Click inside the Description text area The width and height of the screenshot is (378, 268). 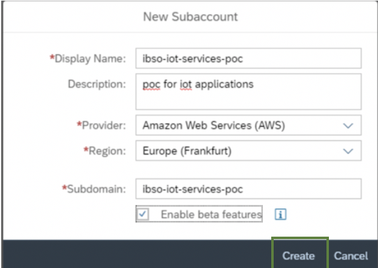[249, 92]
